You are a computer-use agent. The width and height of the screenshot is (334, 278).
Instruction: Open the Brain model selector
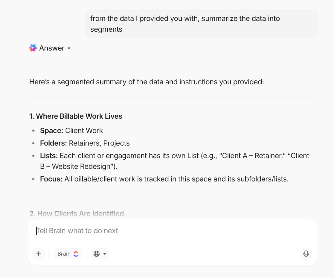click(68, 254)
